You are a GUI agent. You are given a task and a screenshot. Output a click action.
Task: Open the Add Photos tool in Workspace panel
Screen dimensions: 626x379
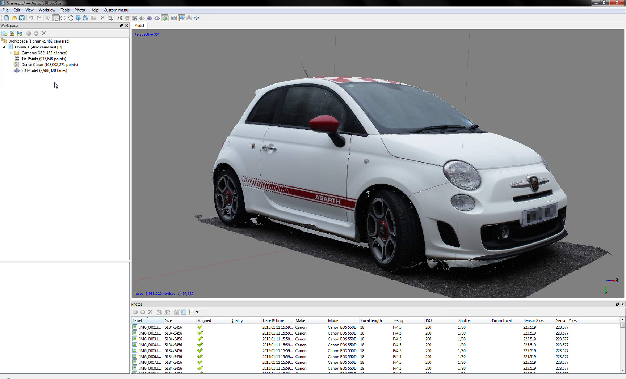point(12,33)
